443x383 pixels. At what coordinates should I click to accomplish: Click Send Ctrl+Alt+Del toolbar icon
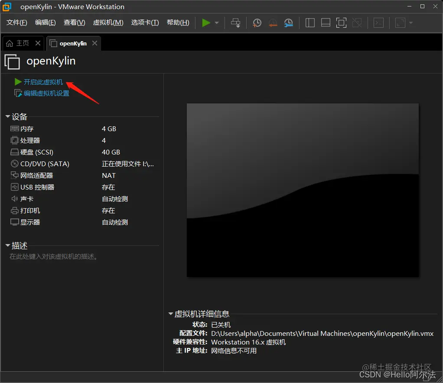pyautogui.click(x=236, y=23)
